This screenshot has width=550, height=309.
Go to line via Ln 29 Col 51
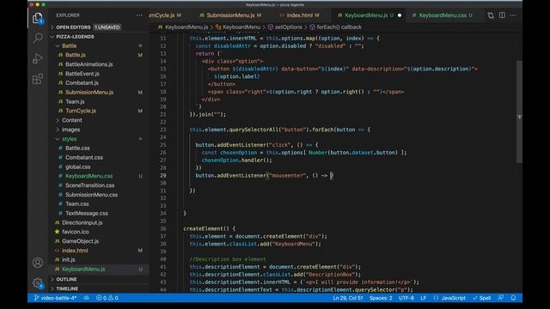pyautogui.click(x=347, y=298)
